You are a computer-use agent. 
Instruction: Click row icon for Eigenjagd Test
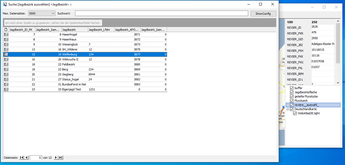click(x=6, y=89)
